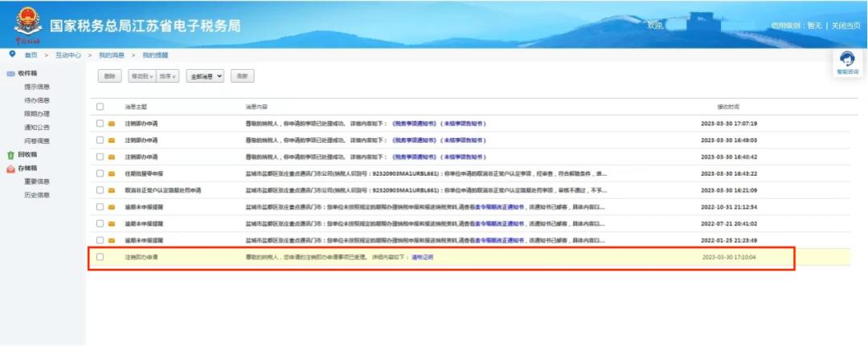Screen dimensions: 868x346
Task: Go to 我的消息 in the breadcrumb
Action: 111,55
